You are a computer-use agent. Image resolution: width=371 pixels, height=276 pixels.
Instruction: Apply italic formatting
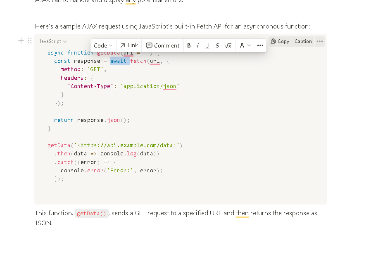(198, 45)
